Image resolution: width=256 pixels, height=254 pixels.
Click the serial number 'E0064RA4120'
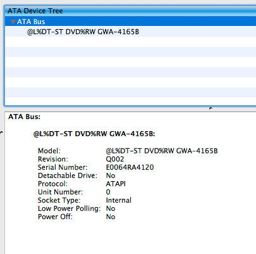130,167
